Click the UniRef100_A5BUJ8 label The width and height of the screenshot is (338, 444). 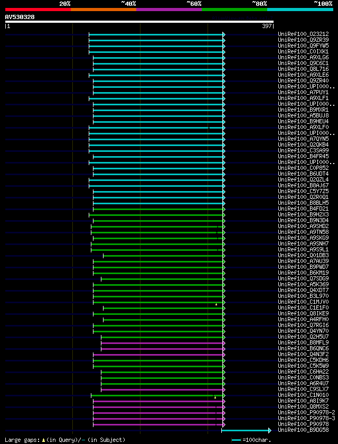point(303,115)
